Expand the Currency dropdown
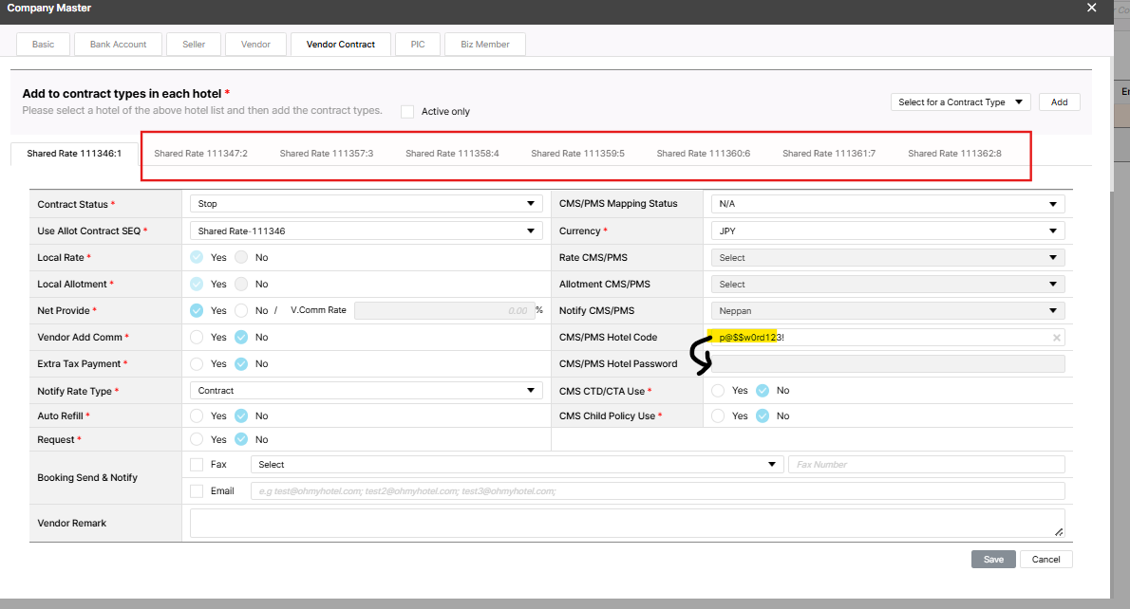 click(887, 231)
